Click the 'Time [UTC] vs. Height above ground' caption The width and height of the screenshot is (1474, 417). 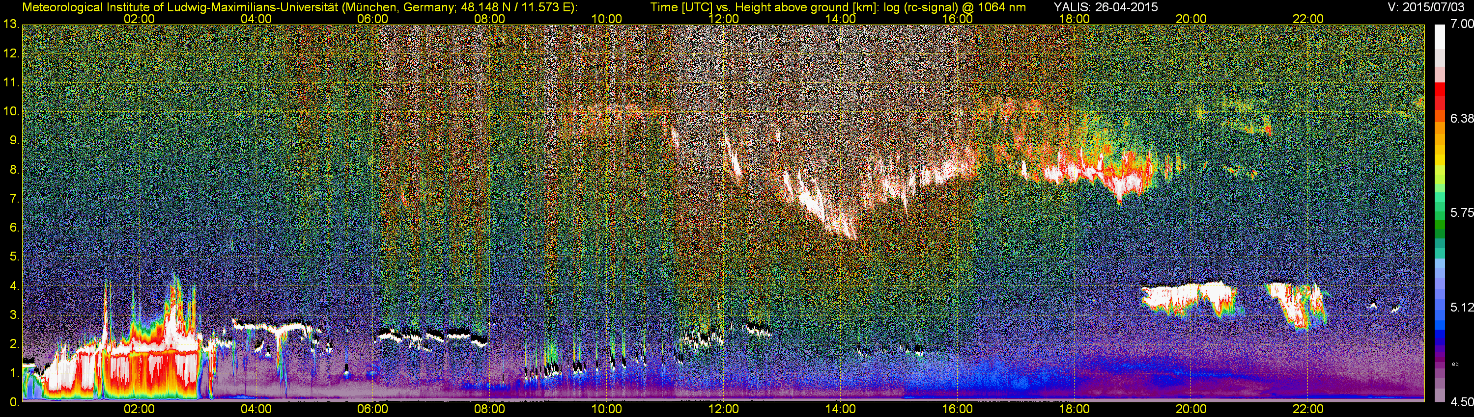(838, 7)
